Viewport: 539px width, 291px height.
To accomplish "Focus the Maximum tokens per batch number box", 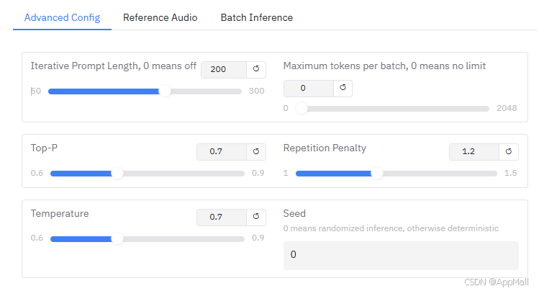I will [x=308, y=88].
